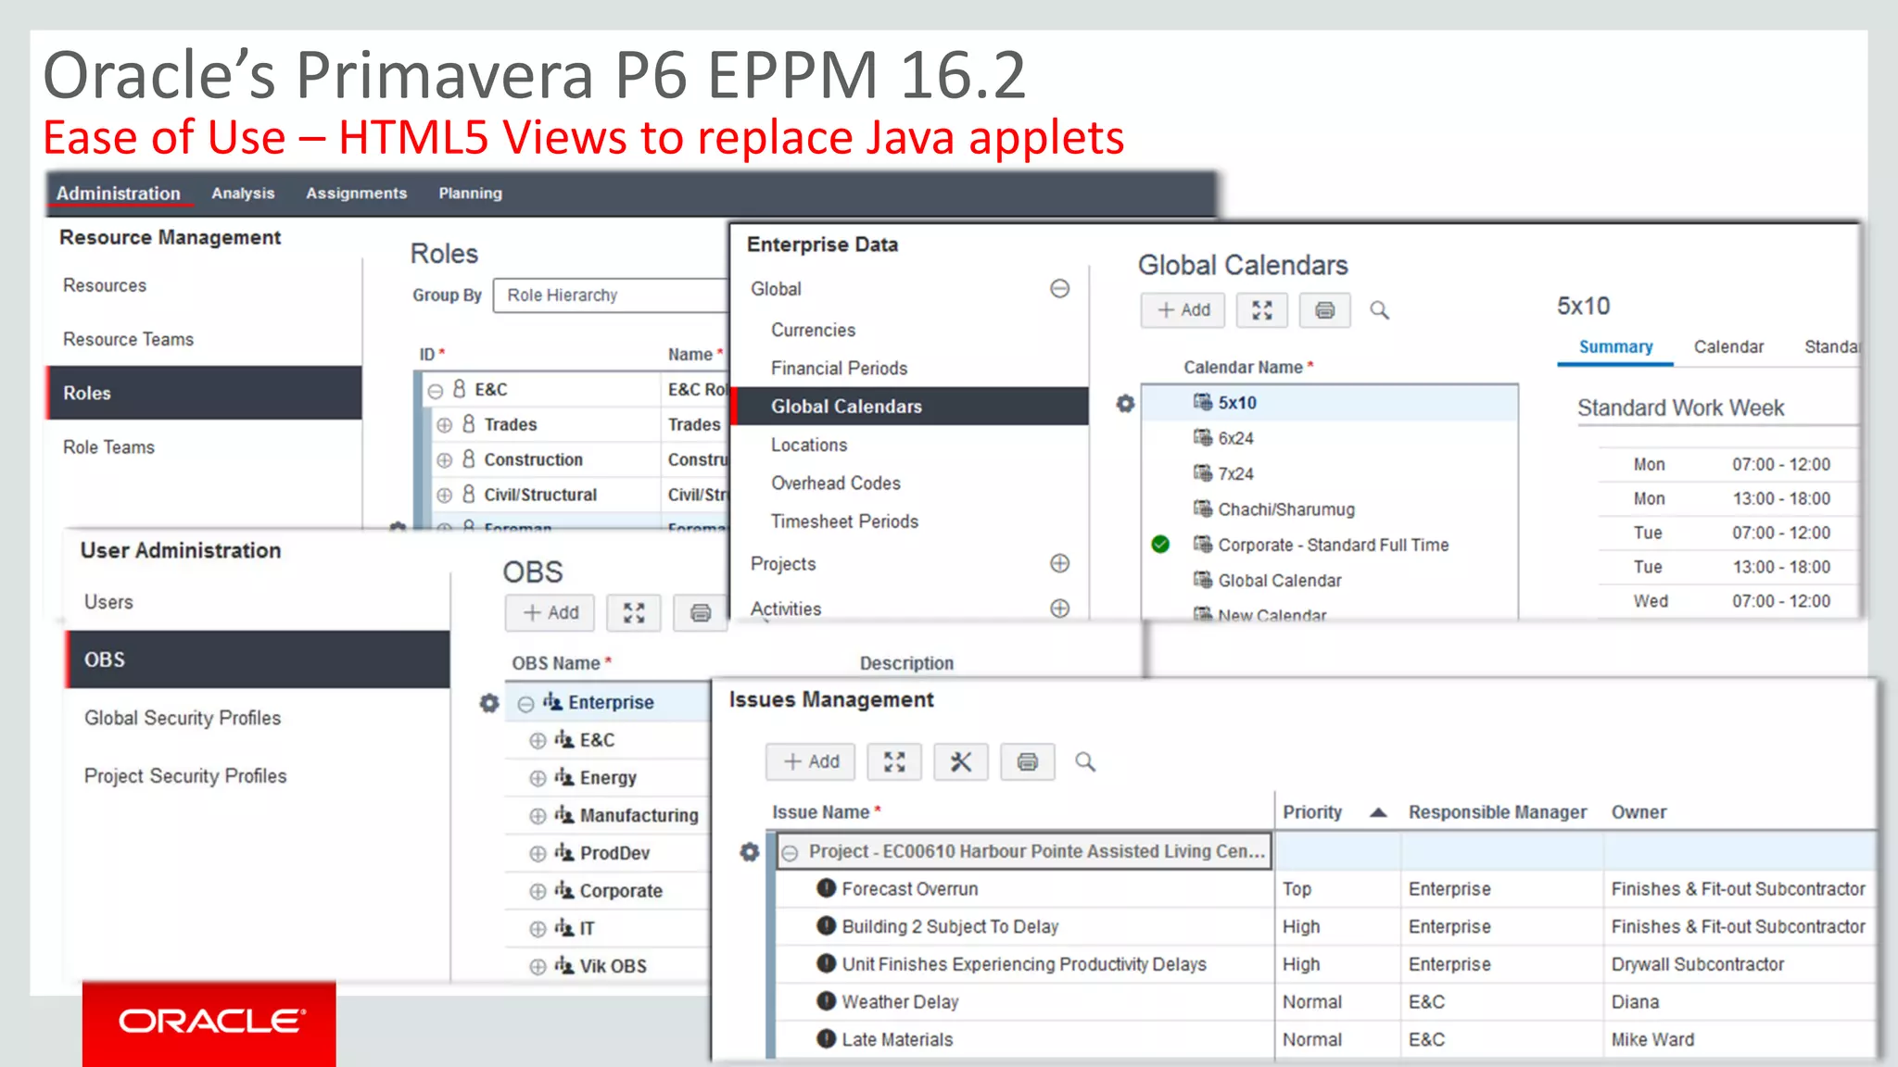Open the Assignments tab

point(357,194)
